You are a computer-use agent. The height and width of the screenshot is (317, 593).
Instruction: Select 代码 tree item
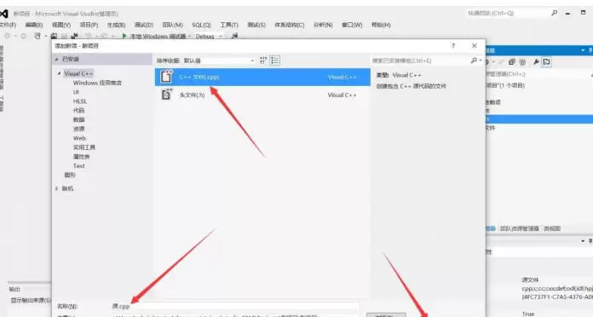[x=78, y=111]
